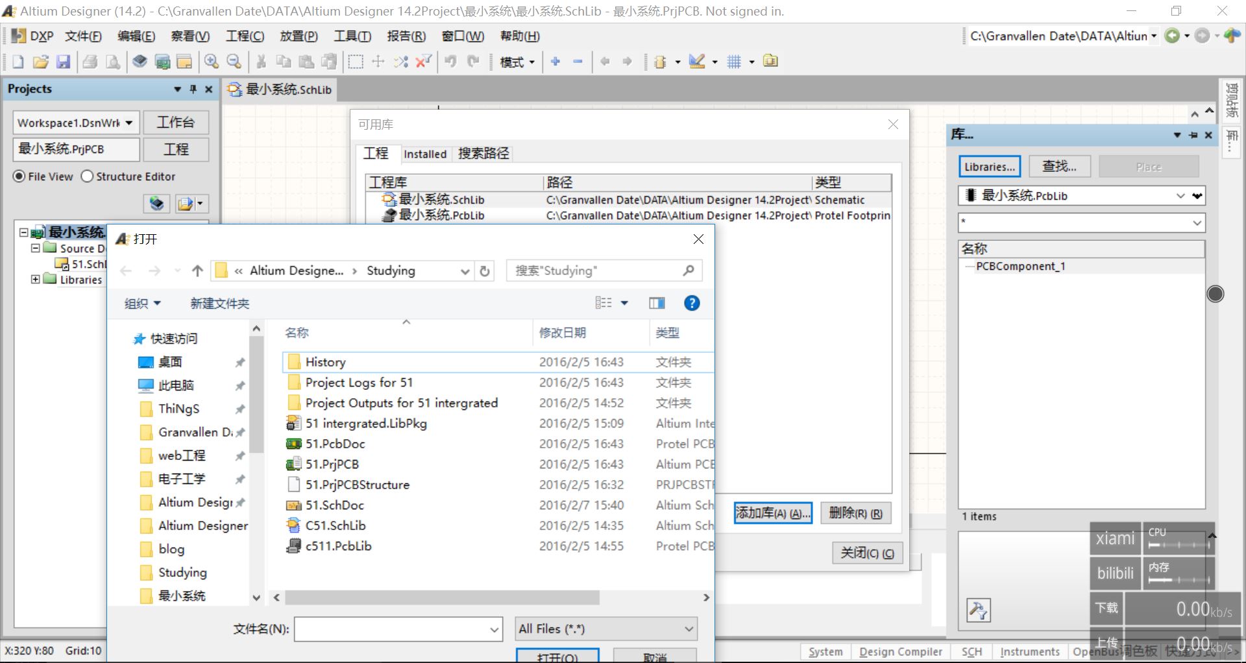Screen dimensions: 1246x663
Task: Click the 新建文件夹 button
Action: point(219,304)
